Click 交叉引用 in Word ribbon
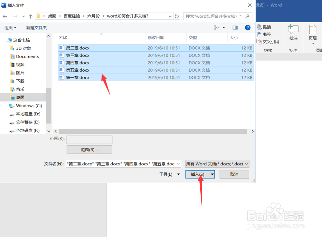 (268, 42)
